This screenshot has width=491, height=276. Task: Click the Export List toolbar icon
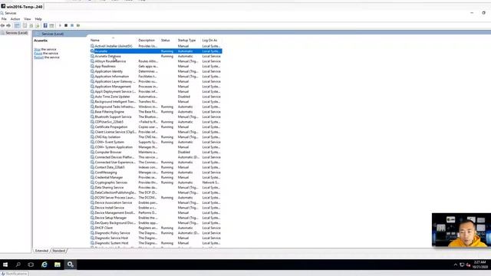coord(38,25)
